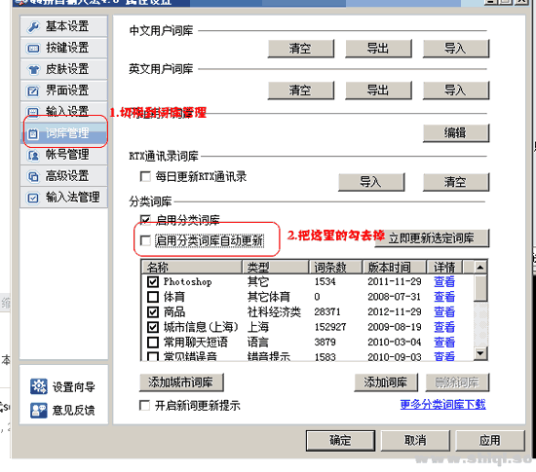Click 意见反馈 feedback icon
536x472 pixels.
coord(39,410)
